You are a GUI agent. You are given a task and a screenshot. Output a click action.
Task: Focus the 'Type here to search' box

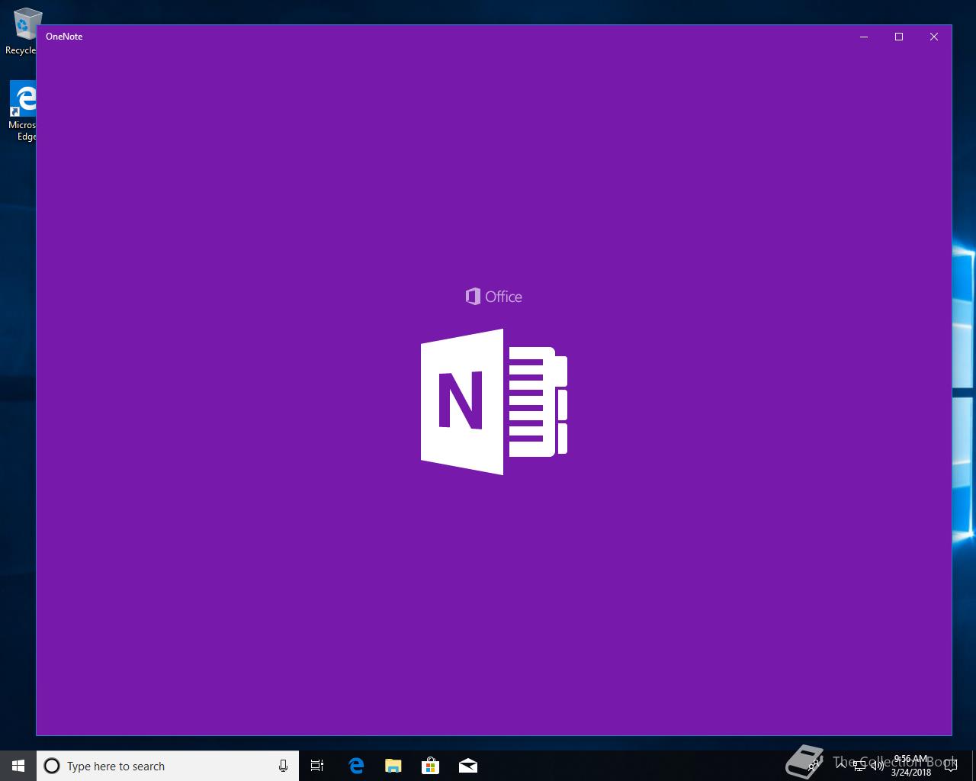pos(168,766)
